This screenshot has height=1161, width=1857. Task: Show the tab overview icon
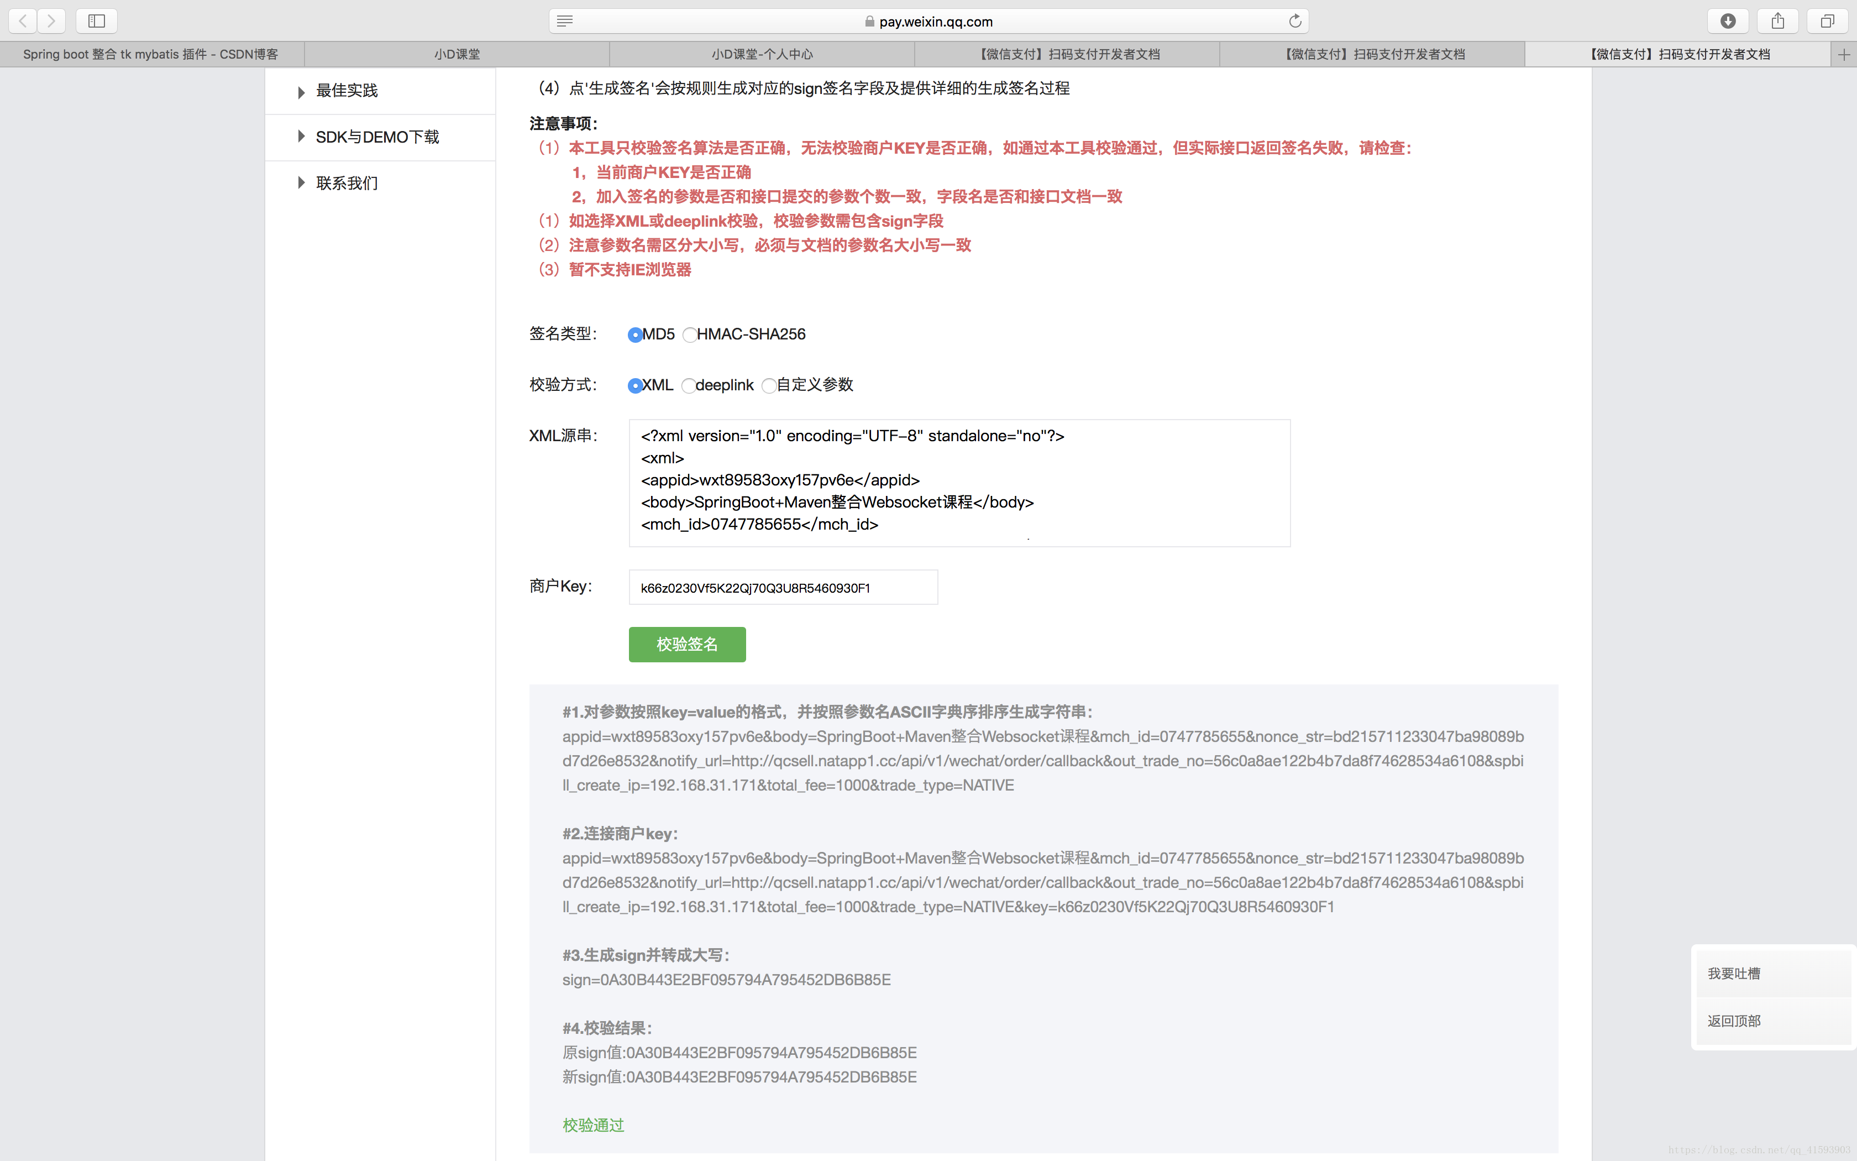[1827, 21]
